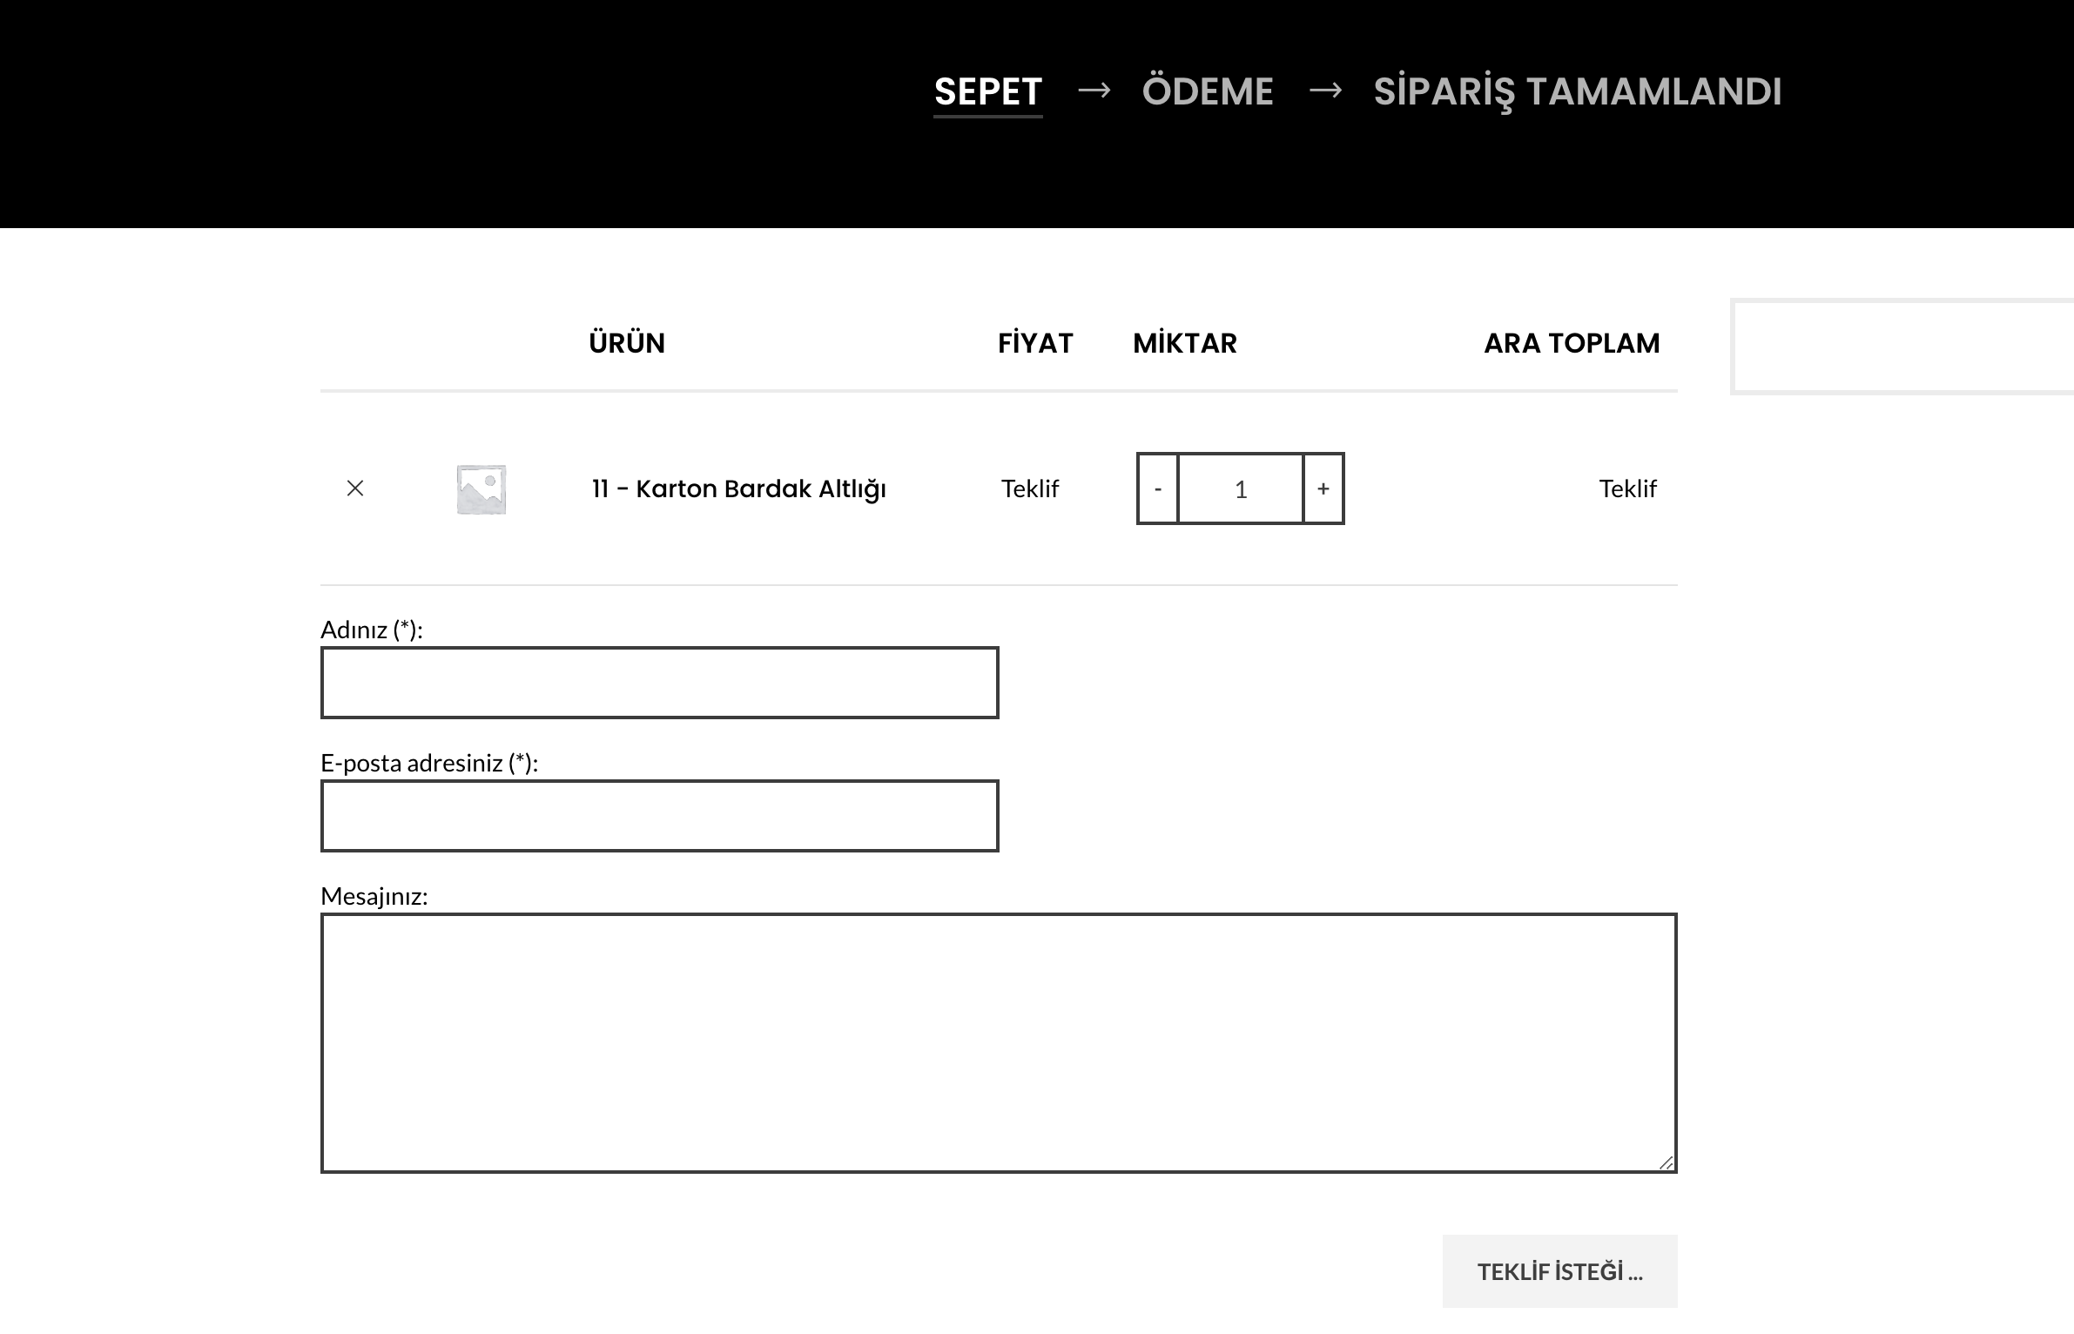Grab the message textarea resize handle

tap(1666, 1162)
